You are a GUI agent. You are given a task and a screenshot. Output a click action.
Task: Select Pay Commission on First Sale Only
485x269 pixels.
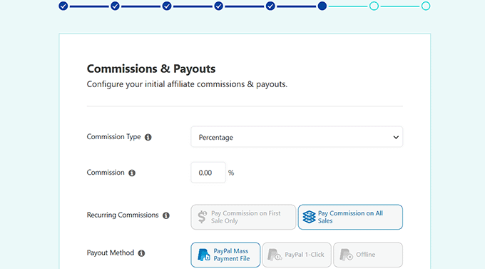click(243, 217)
